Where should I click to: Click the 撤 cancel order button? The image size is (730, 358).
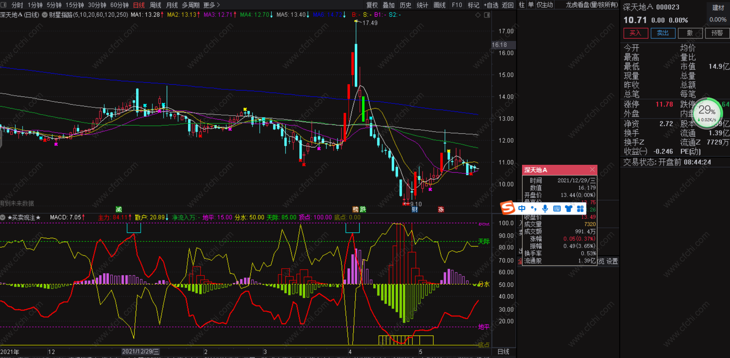[690, 33]
